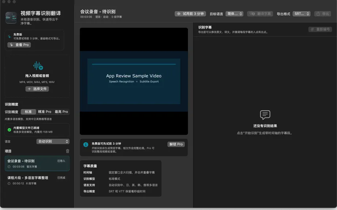Click the green model-ready checkmark icon
The height and width of the screenshot is (210, 337).
[x=9, y=130]
